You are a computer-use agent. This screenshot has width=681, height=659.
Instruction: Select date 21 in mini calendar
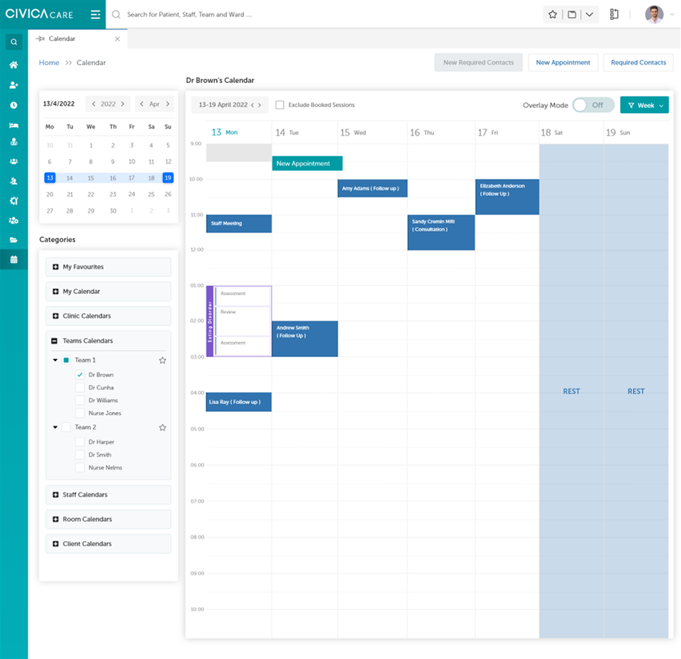[70, 195]
